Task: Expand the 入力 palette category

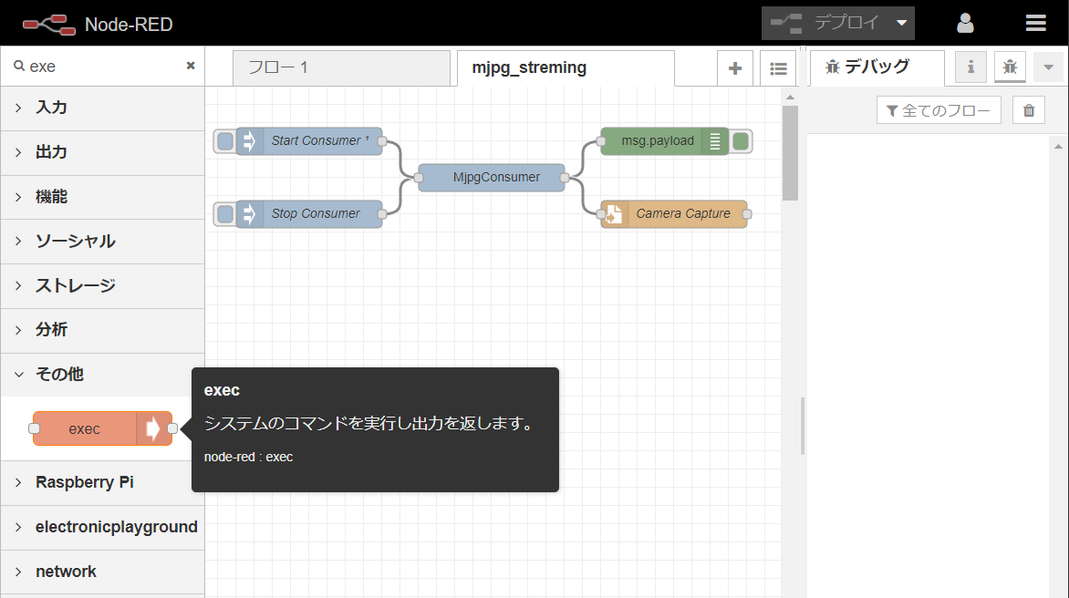Action: (102, 108)
